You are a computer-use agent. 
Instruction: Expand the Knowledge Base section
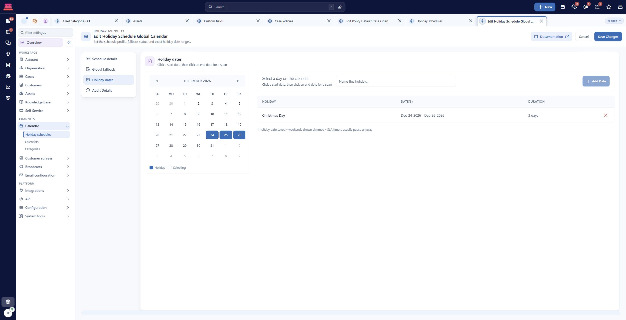click(44, 102)
